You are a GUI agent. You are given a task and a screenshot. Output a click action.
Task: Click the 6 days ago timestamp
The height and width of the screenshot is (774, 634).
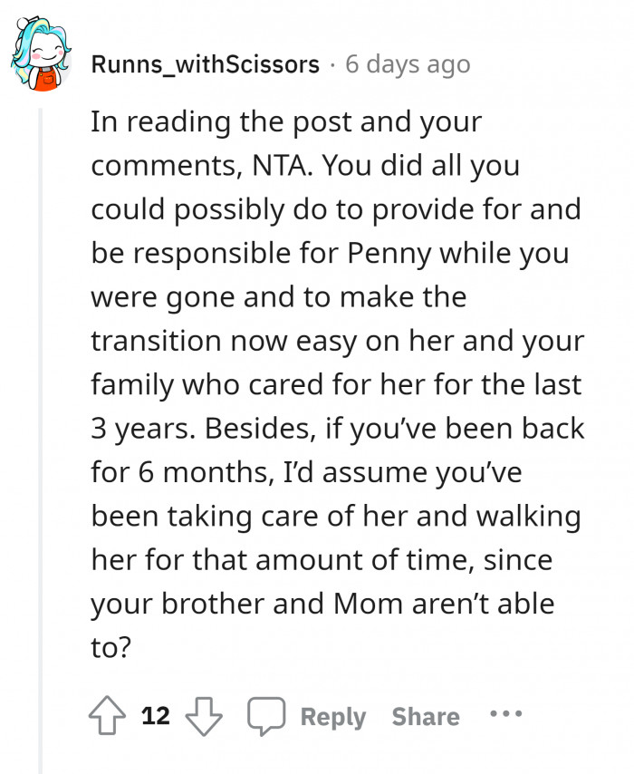click(408, 63)
